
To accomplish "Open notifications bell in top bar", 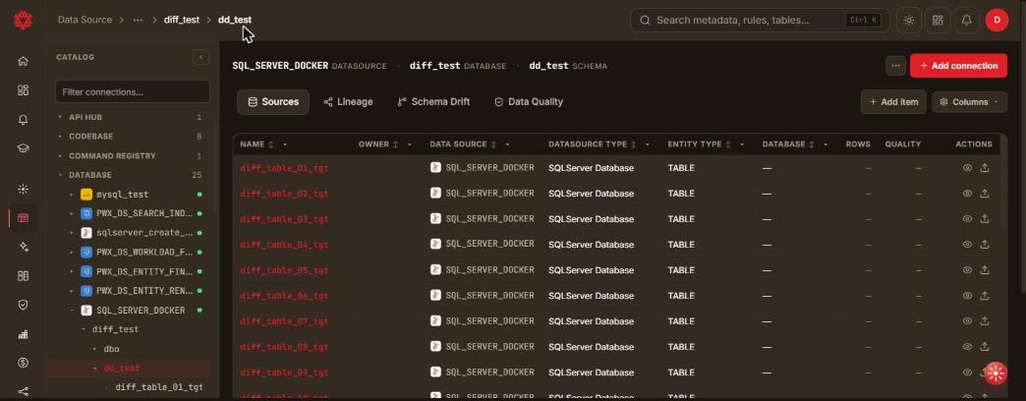I will 966,21.
